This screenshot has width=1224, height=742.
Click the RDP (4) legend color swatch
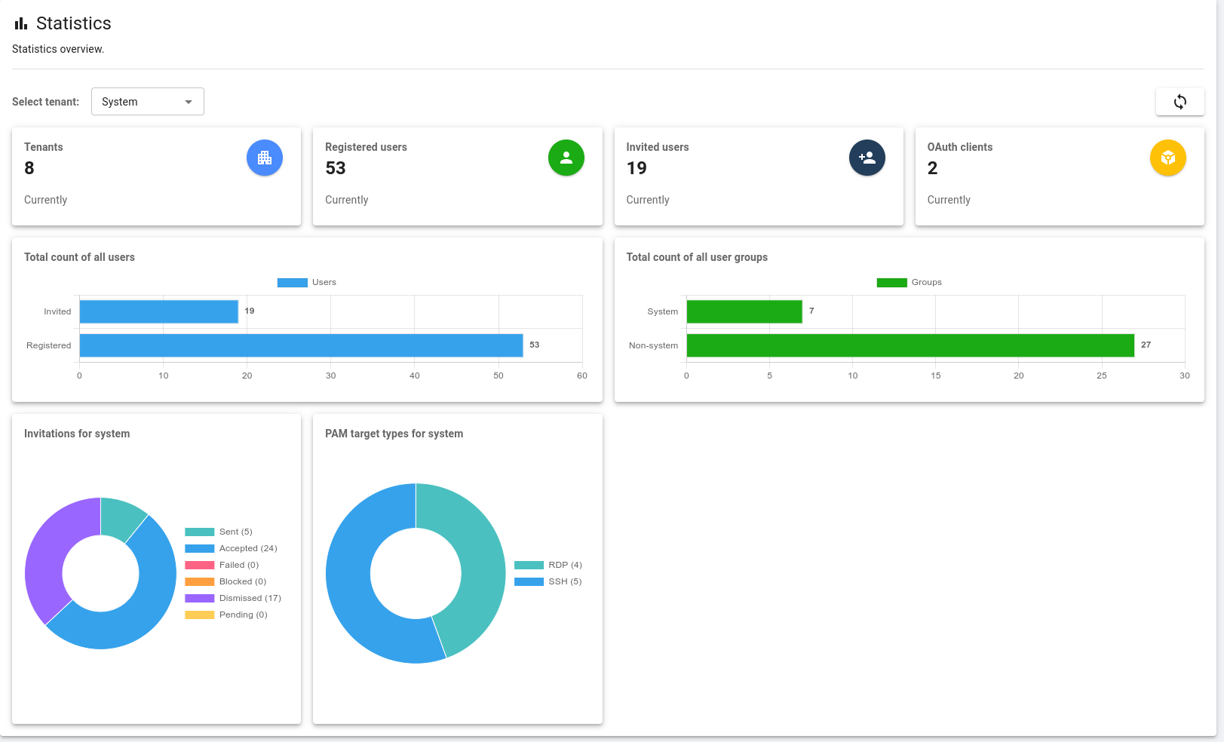[x=529, y=566]
